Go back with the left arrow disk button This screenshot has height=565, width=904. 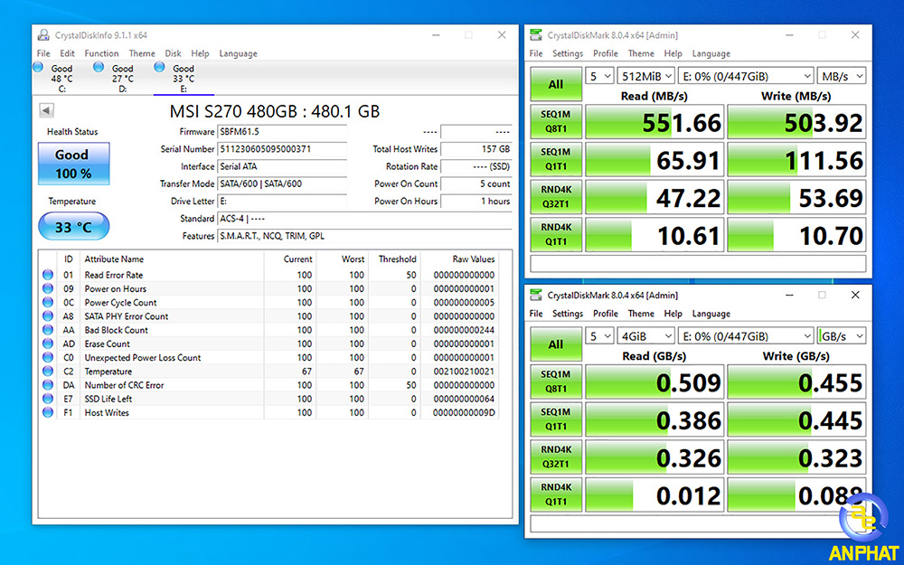pos(47,110)
